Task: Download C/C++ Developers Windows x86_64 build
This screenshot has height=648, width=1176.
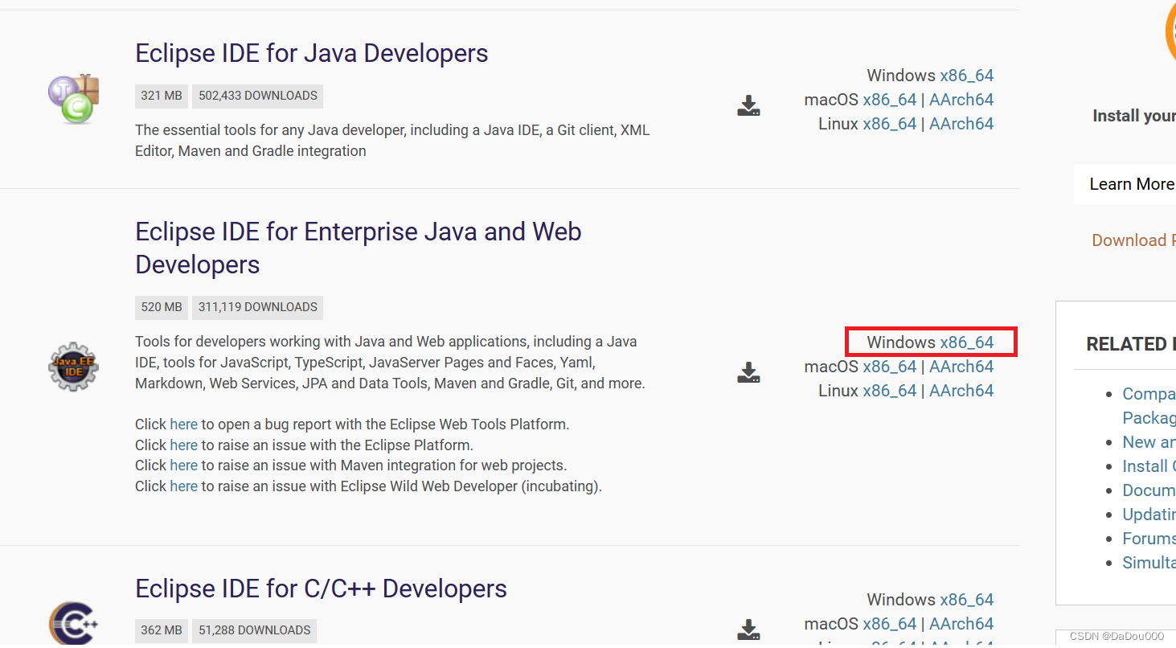Action: (x=967, y=600)
